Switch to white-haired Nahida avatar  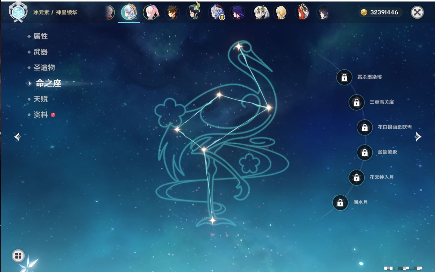[260, 13]
